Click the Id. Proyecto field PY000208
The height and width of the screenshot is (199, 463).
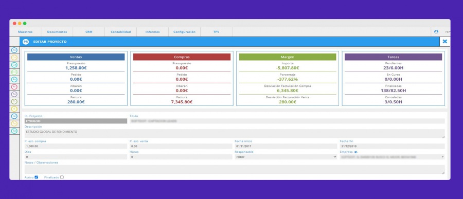pyautogui.click(x=76, y=121)
